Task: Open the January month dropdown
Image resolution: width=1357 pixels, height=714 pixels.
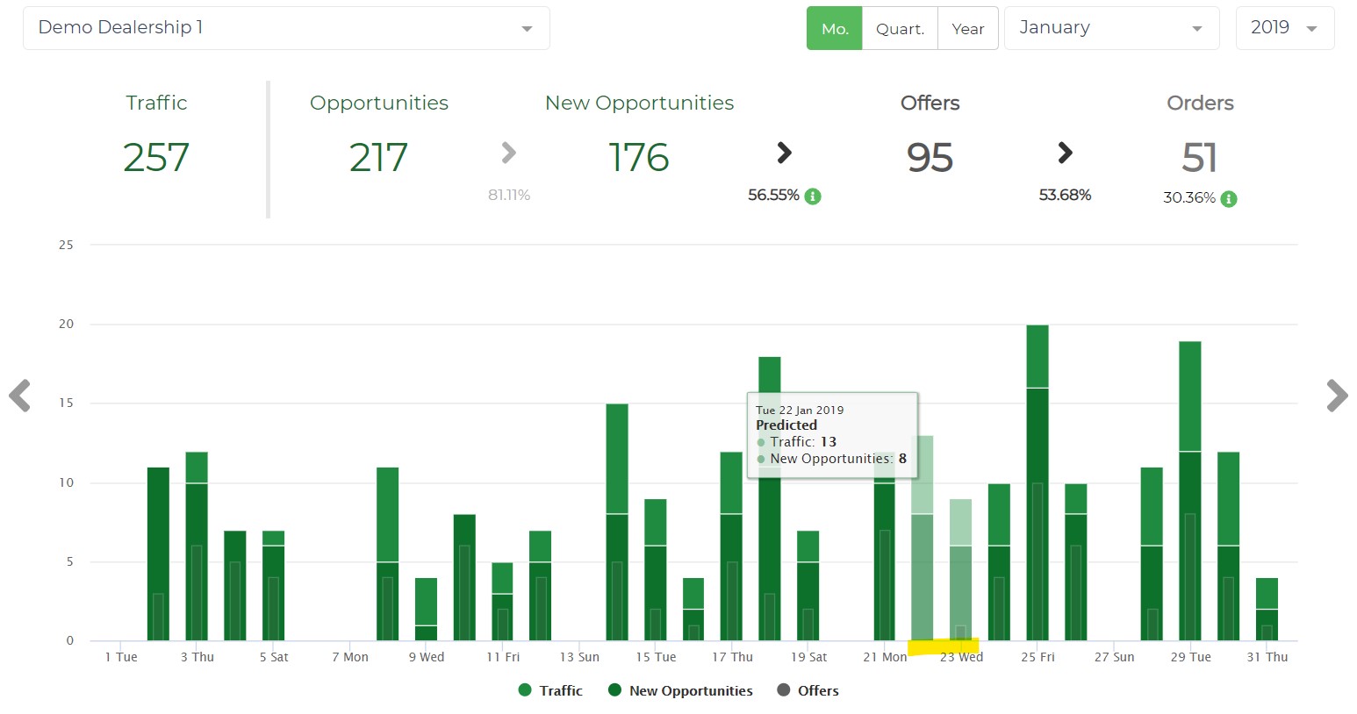Action: coord(1110,28)
